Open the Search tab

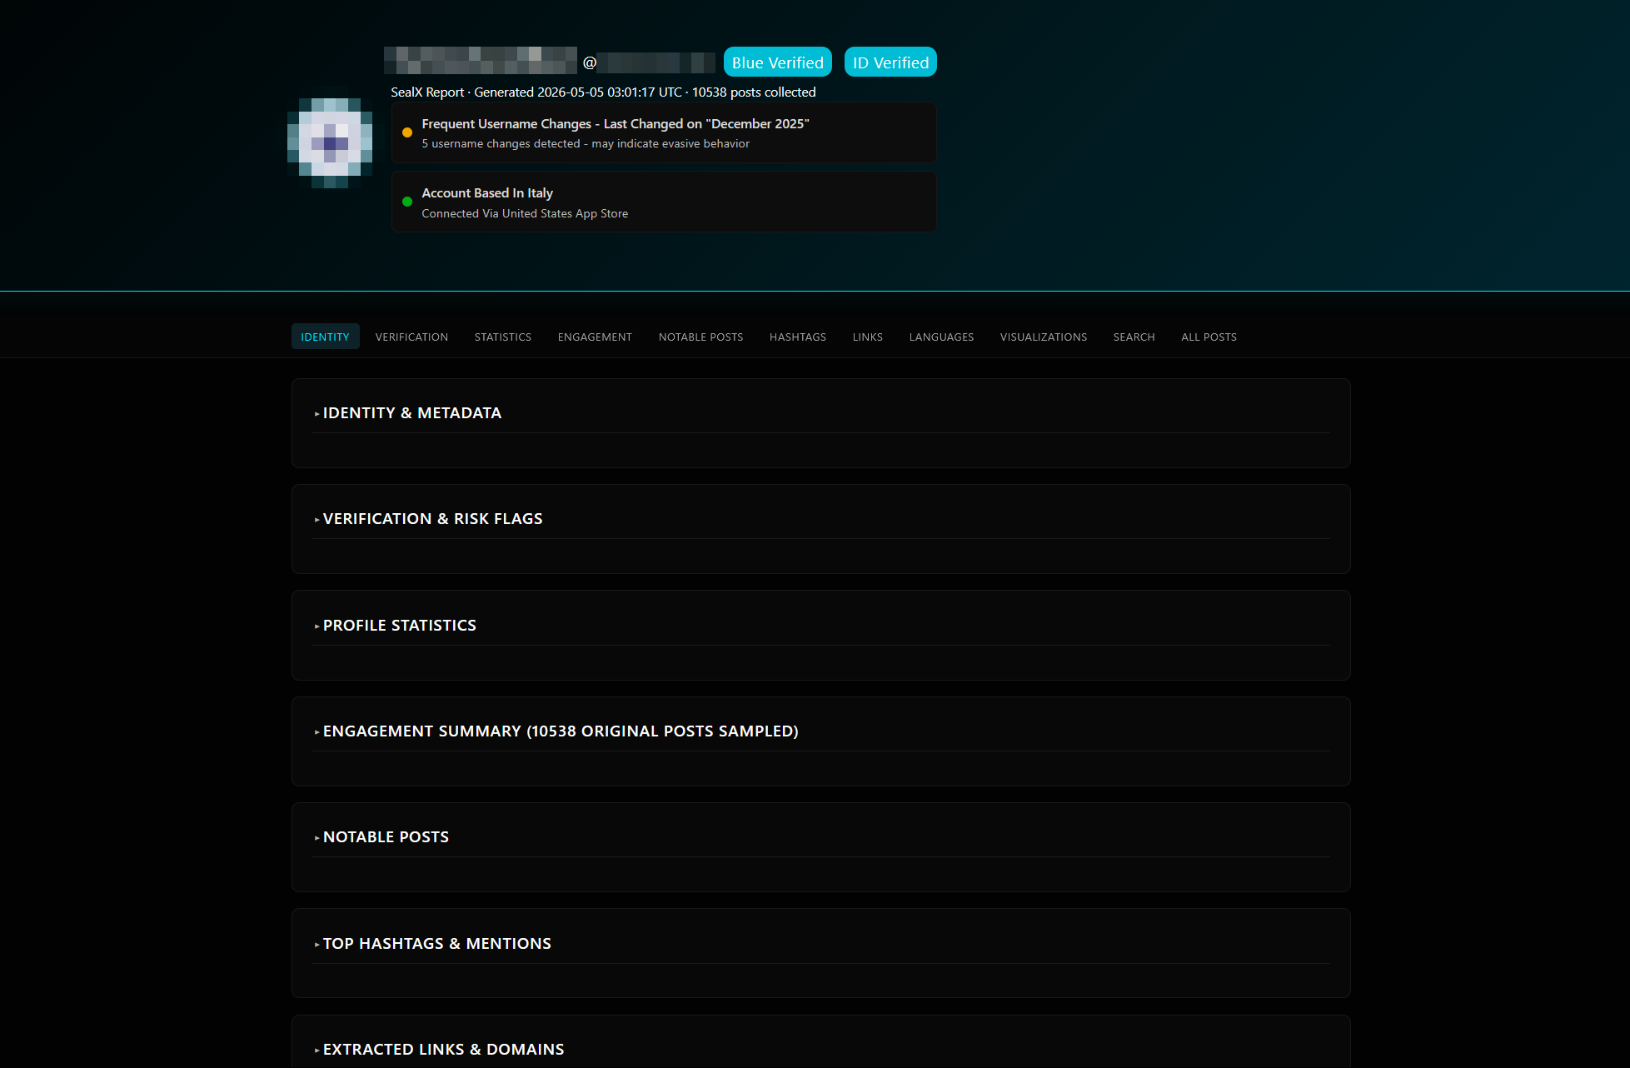(1134, 337)
